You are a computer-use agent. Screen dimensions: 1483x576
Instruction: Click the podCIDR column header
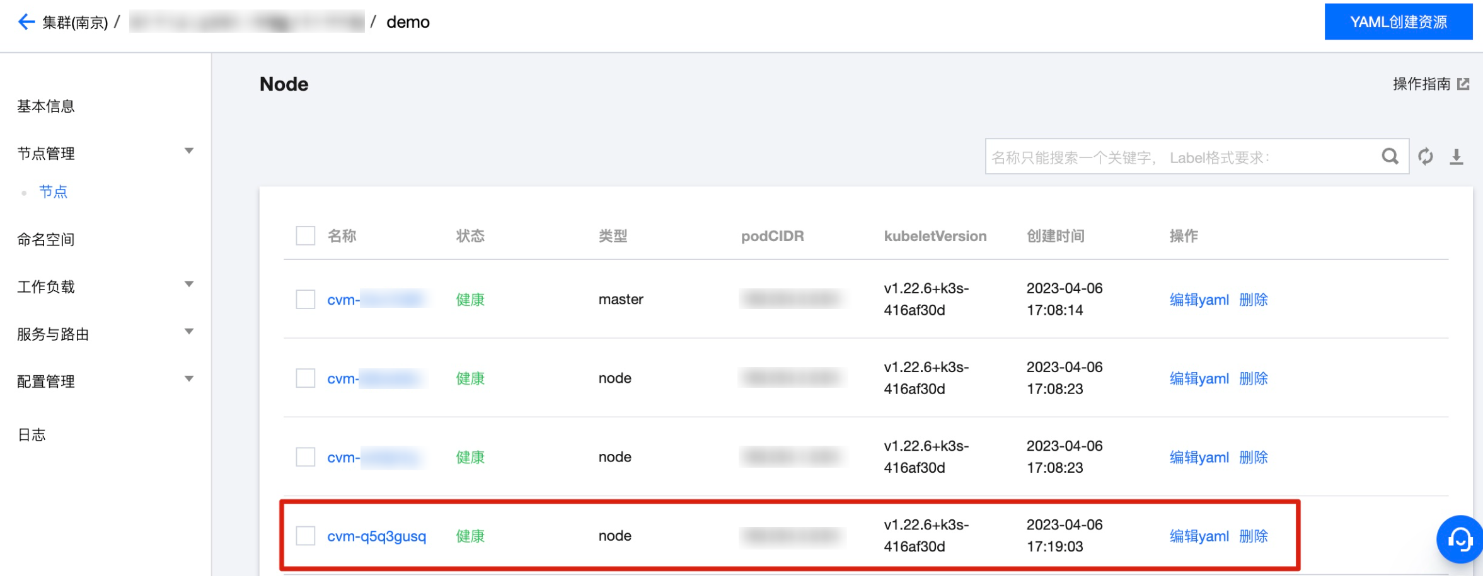coord(773,236)
